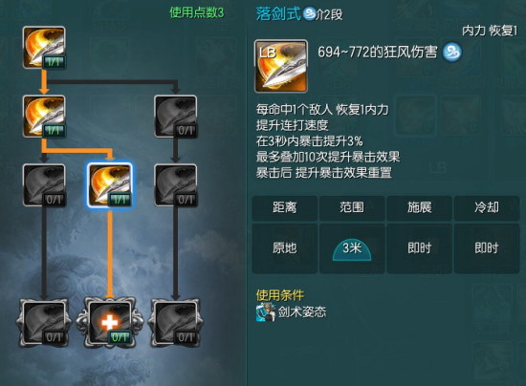The image size is (526, 386).
Task: Click the 距离 column header
Action: (x=284, y=207)
